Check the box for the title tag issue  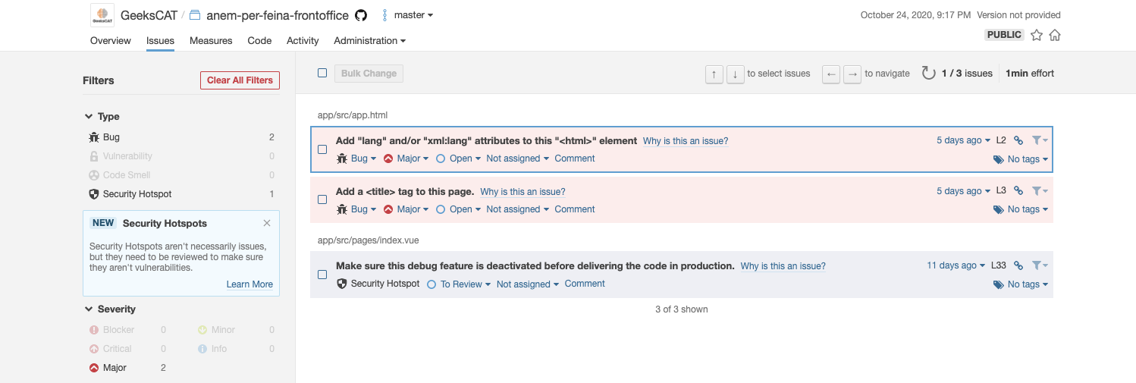coord(322,199)
